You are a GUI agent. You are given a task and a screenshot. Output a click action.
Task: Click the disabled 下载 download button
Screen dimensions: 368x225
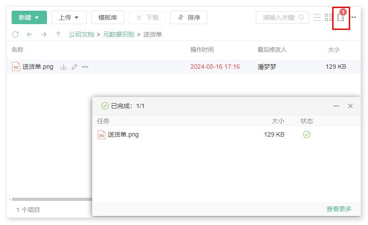point(148,17)
